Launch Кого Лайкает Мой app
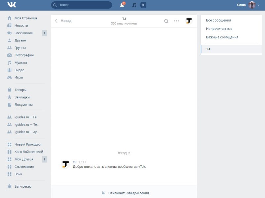The width and height of the screenshot is (265, 198). click(29, 152)
